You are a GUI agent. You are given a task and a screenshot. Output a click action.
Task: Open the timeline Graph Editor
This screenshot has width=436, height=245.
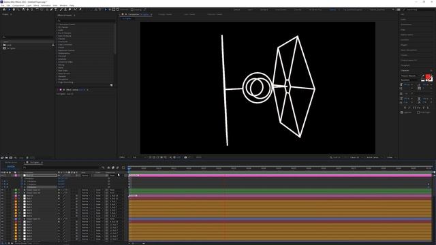[x=123, y=167]
